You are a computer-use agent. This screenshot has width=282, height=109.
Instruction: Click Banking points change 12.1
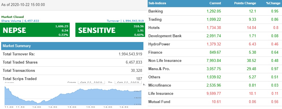click(253, 11)
